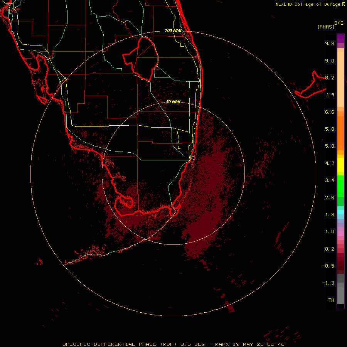Click the 1.0 scale value
Viewport: 347px width, 347px height.
[x=330, y=232]
